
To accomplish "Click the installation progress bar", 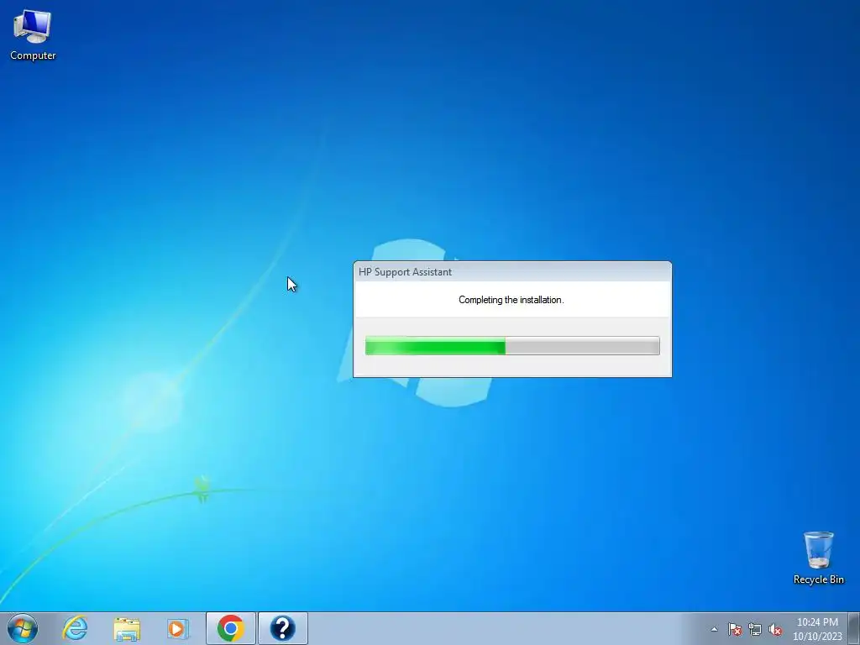I will [x=512, y=345].
